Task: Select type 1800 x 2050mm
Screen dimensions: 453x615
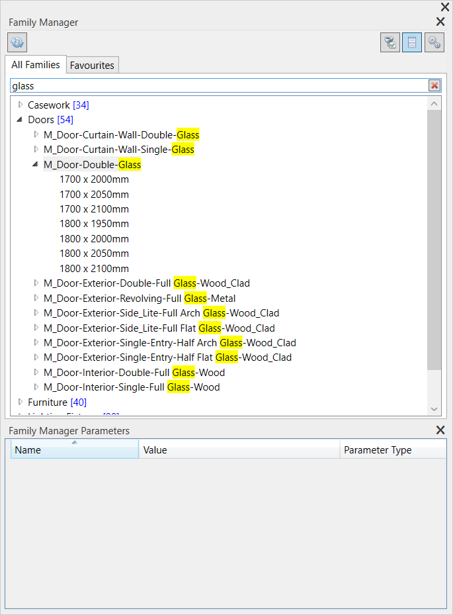Action: pyautogui.click(x=94, y=254)
